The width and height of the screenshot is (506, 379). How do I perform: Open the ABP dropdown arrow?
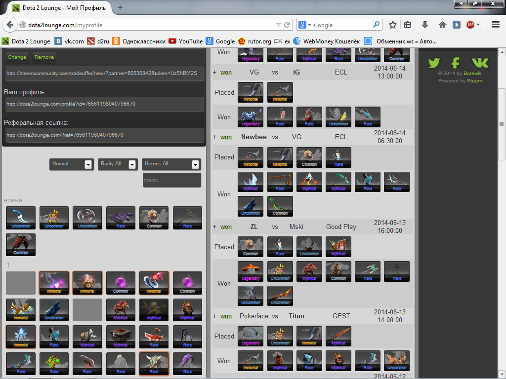pos(478,25)
